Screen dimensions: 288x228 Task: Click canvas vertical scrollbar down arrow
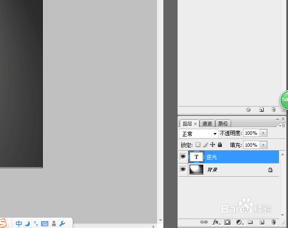pos(160,220)
